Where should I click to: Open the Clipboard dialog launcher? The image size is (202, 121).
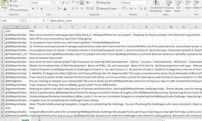[x=29, y=14]
